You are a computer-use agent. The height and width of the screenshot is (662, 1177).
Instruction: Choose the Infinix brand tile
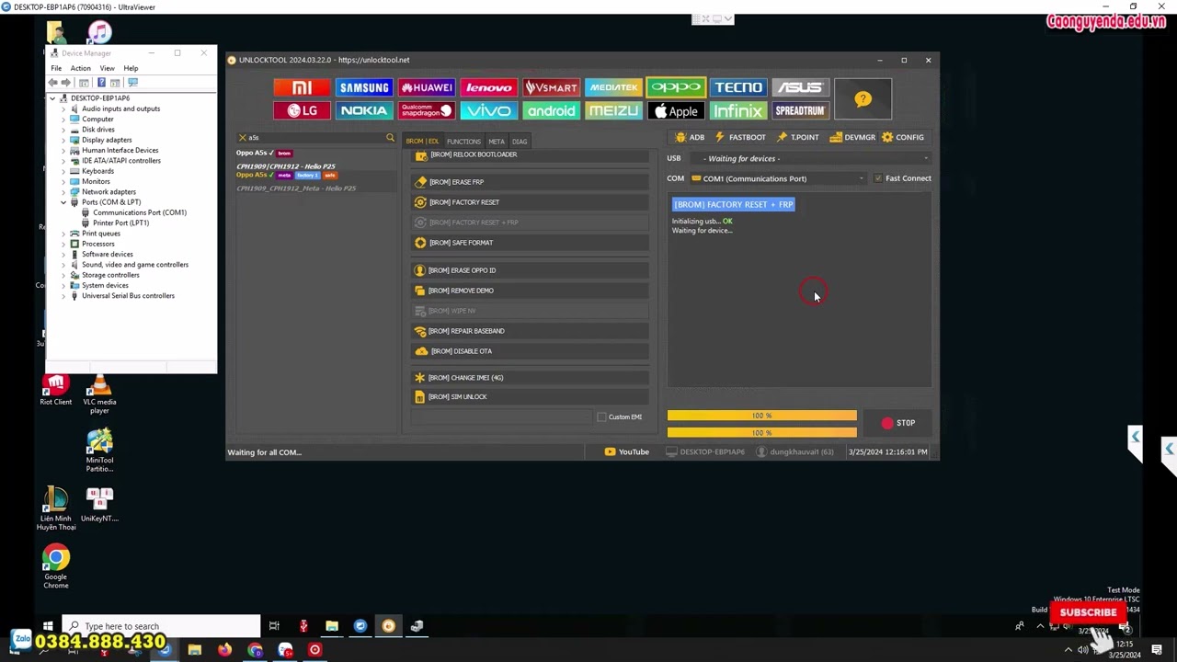(x=738, y=110)
